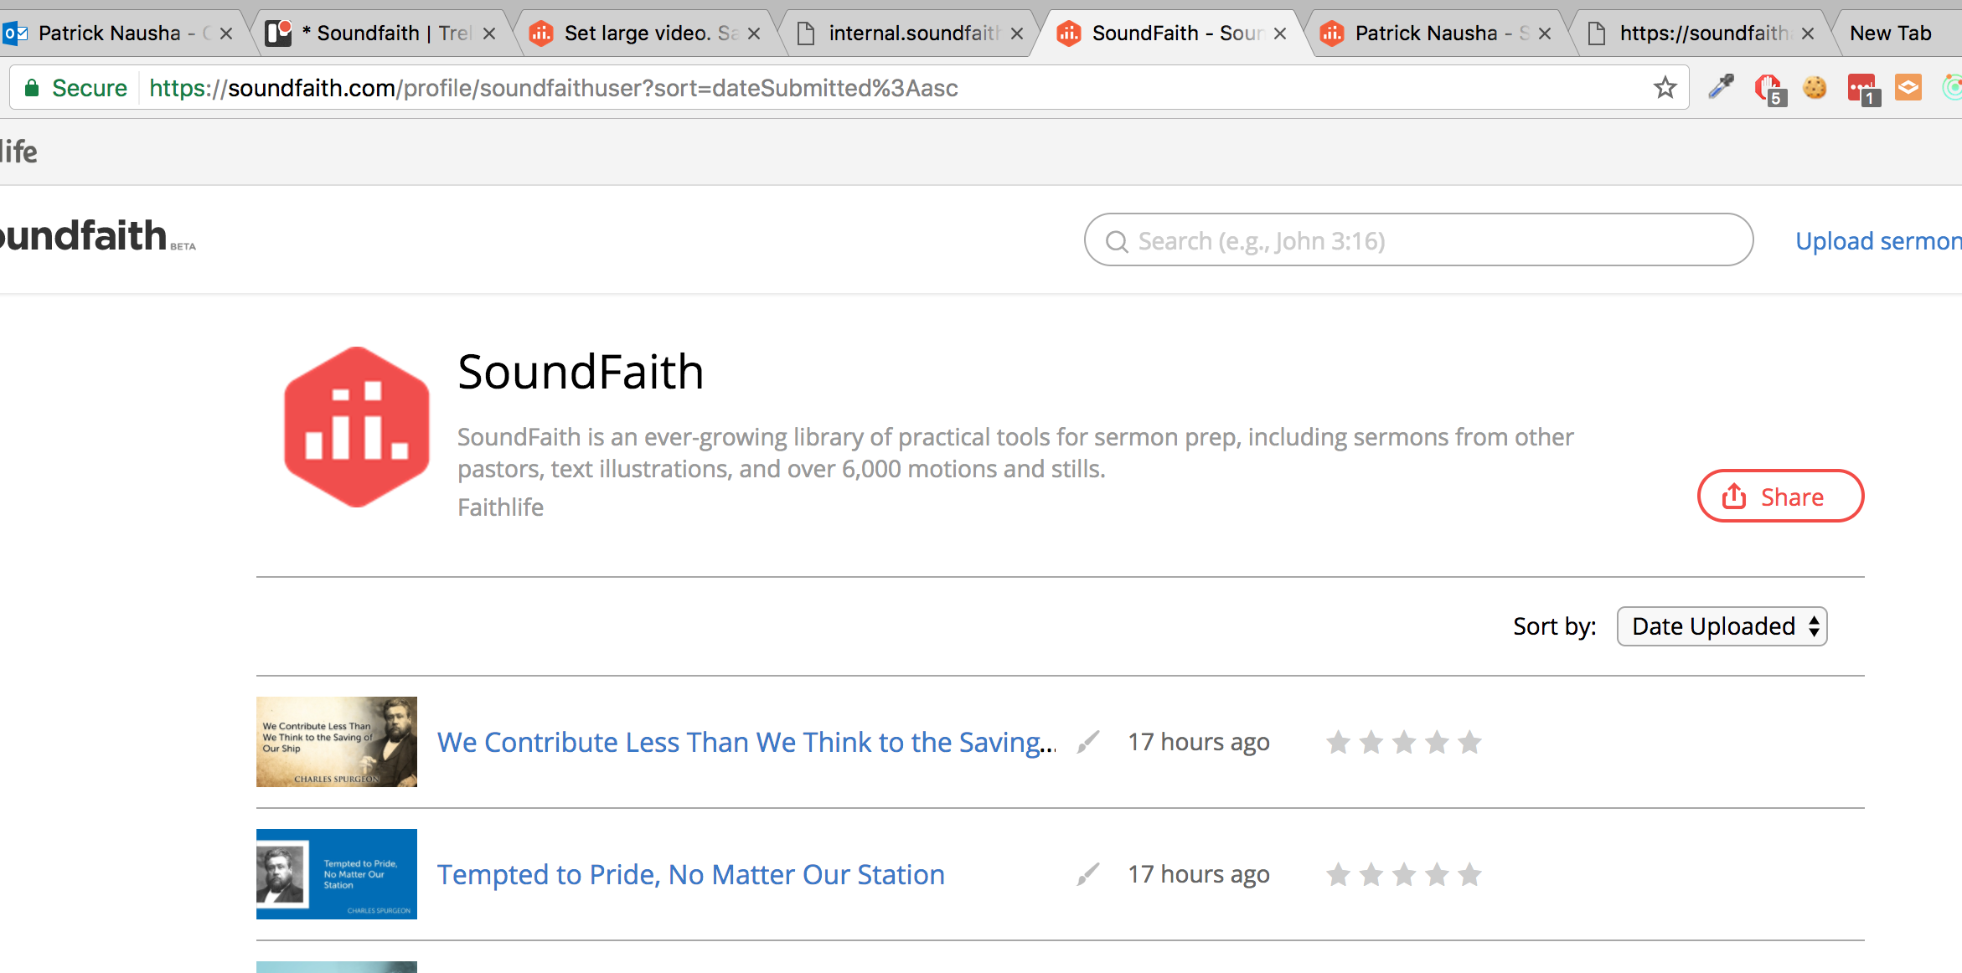Click the search field 'Search (e.g., John 3:16)'

1418,240
